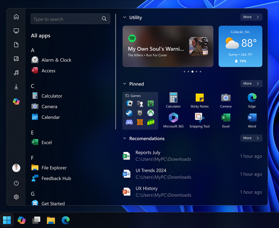The image size is (279, 228).
Task: Open the This PC monitor sidebar icon
Action: [16, 31]
